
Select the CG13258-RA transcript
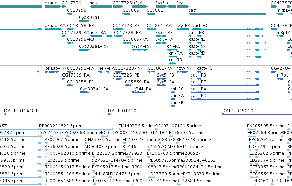(x=70, y=29)
